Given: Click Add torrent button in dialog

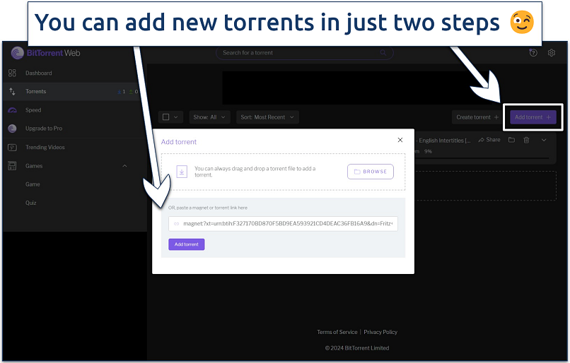Looking at the screenshot, I should (187, 244).
